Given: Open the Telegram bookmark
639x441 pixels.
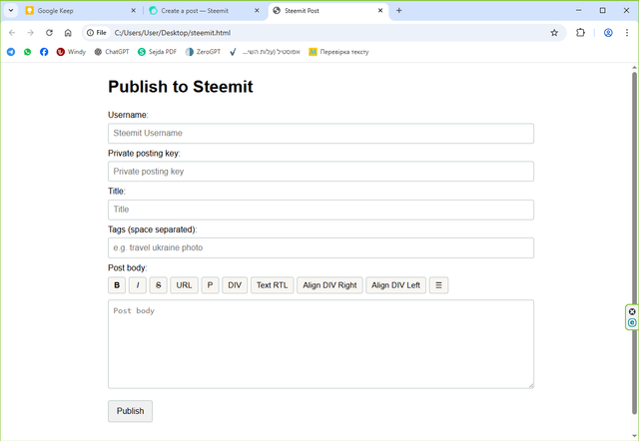Looking at the screenshot, I should (x=11, y=52).
